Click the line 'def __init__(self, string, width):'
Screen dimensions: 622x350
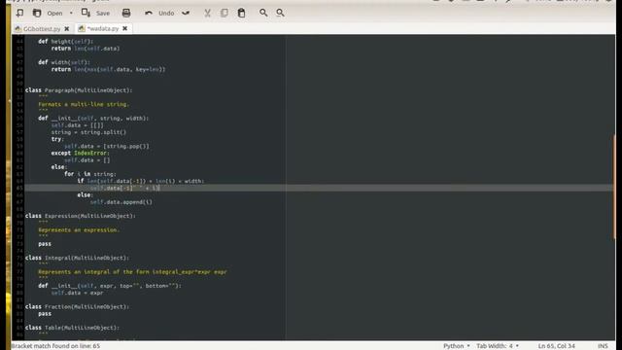(x=93, y=119)
